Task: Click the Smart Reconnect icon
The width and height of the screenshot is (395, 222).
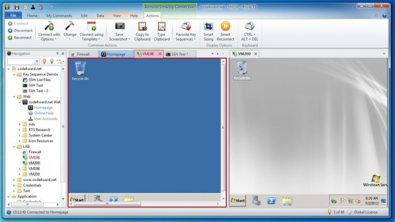Action: pyautogui.click(x=225, y=26)
